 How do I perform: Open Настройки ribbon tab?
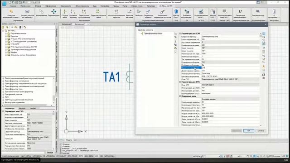click(105, 6)
